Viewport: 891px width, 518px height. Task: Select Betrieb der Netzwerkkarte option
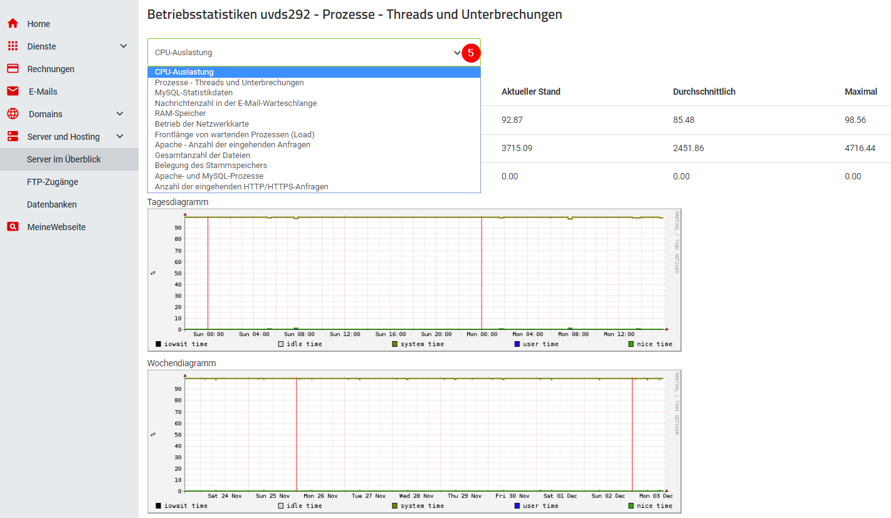tap(202, 124)
